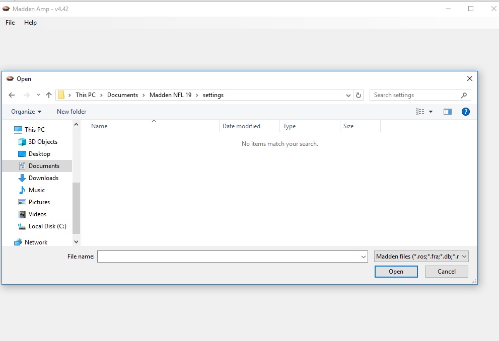The height and width of the screenshot is (341, 499).
Task: Open the recent locations dropdown arrow
Action: pyautogui.click(x=38, y=95)
